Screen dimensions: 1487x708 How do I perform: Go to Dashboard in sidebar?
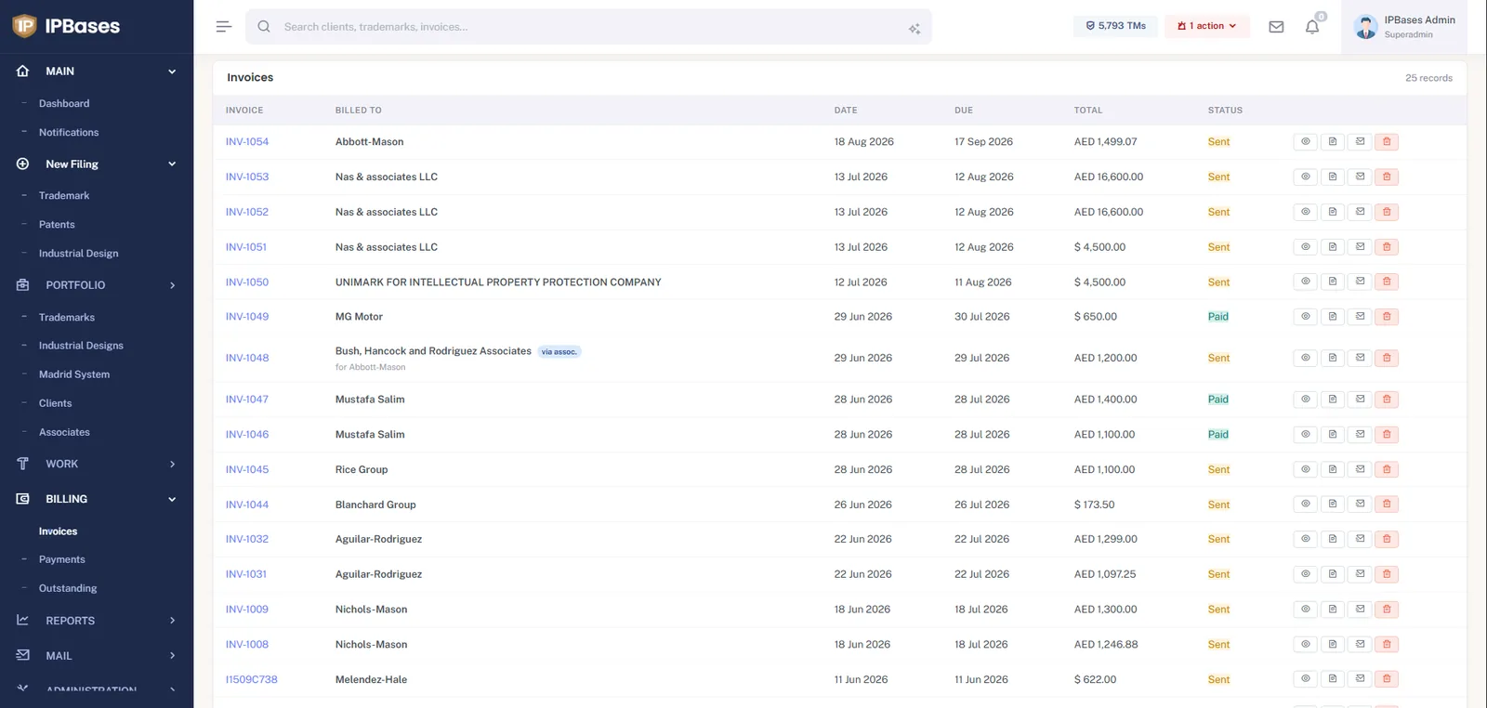(64, 104)
